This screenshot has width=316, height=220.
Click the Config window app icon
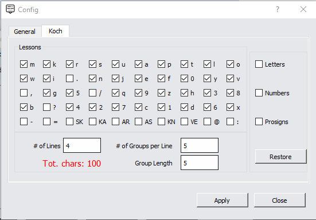(10, 9)
